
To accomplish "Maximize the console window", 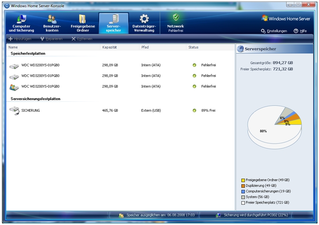I will 298,4.
